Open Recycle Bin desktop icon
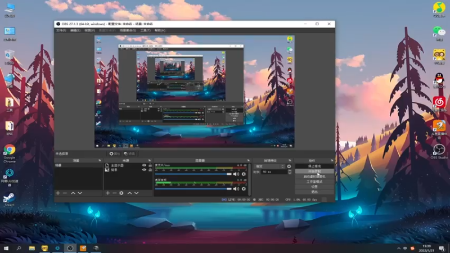The height and width of the screenshot is (253, 450). pos(10,57)
